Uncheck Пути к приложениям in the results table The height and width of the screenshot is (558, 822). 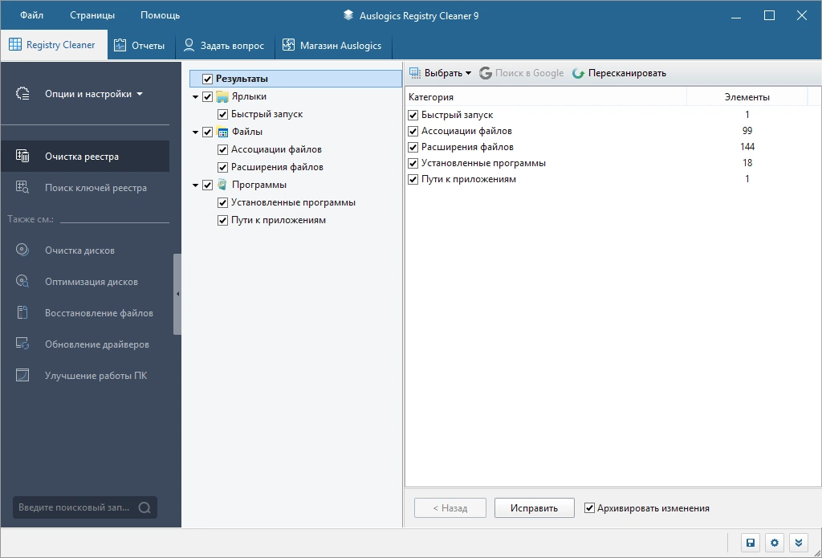pyautogui.click(x=413, y=180)
